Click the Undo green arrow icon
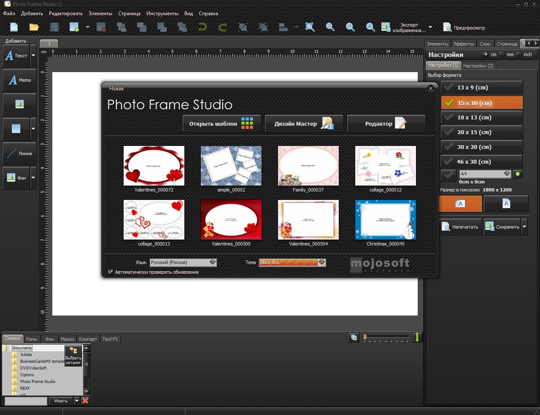Viewport: 540px width, 415px height. coord(202,27)
